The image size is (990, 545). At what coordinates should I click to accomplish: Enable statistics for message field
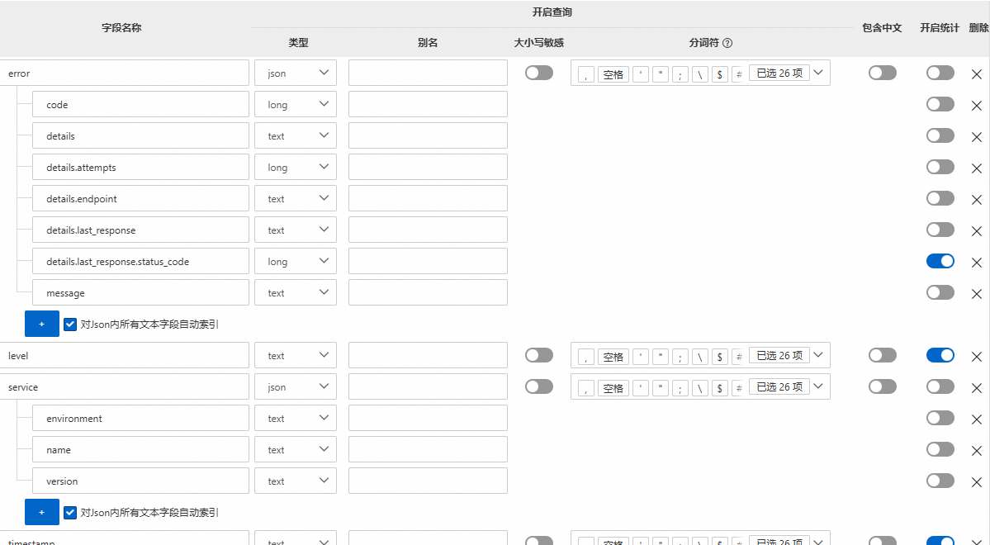point(940,292)
